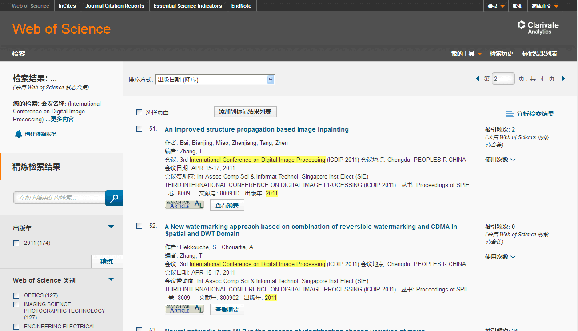Viewport: 578px width, 331px height.
Task: Click the bell icon for tracking service
Action: [18, 134]
